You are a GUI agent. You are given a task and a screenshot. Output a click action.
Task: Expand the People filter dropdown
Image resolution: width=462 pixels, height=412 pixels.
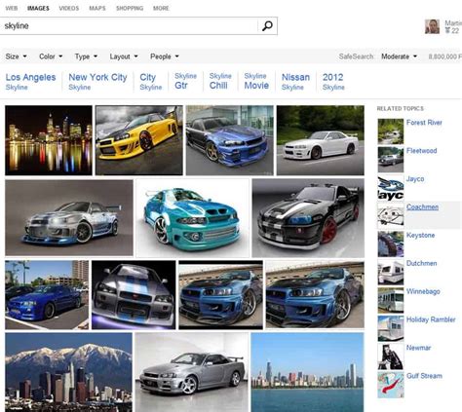(165, 56)
